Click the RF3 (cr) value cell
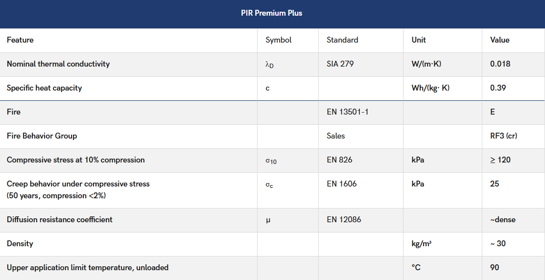Viewport: 545px width, 280px height. click(504, 136)
